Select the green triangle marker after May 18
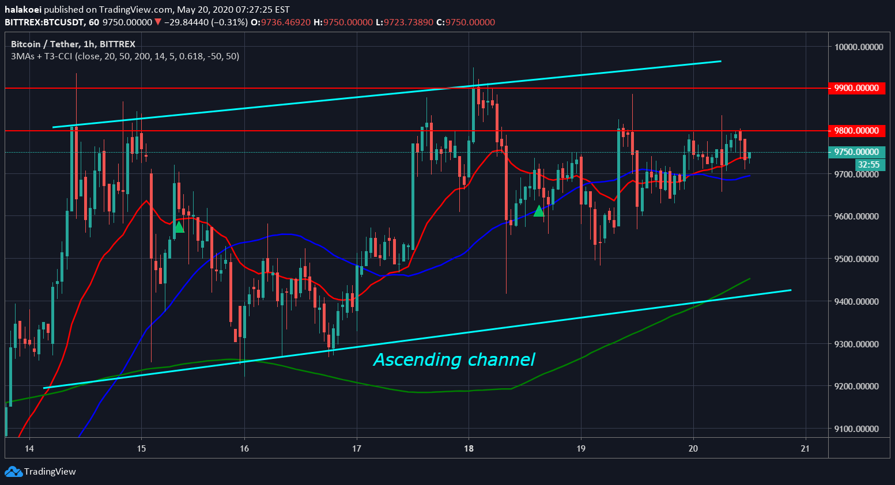 (539, 211)
